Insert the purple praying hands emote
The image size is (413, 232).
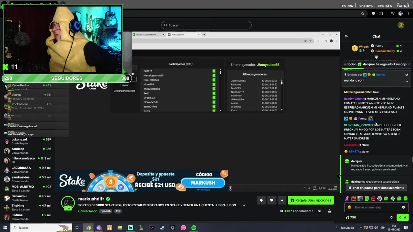(x=347, y=198)
